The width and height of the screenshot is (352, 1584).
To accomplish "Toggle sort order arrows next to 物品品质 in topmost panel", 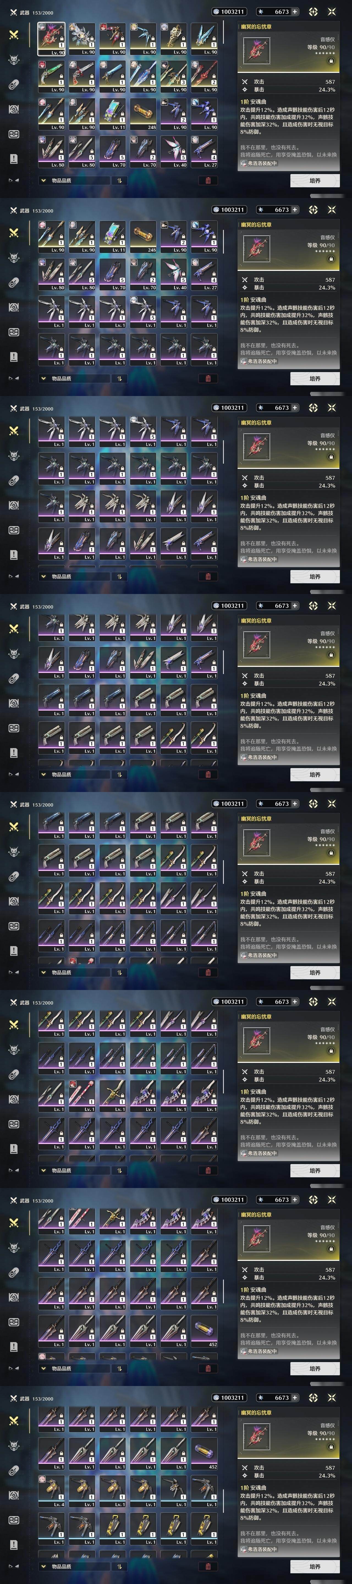I will (119, 180).
